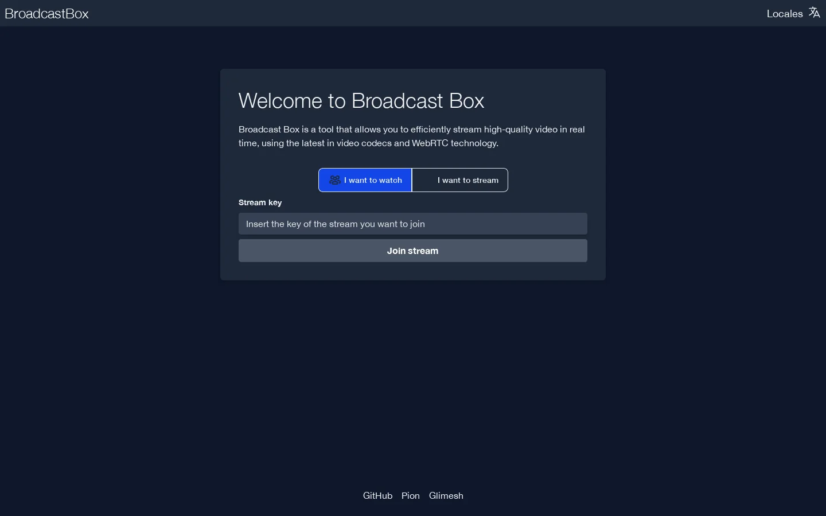Click the Broadcast Box description paragraph

click(x=412, y=136)
